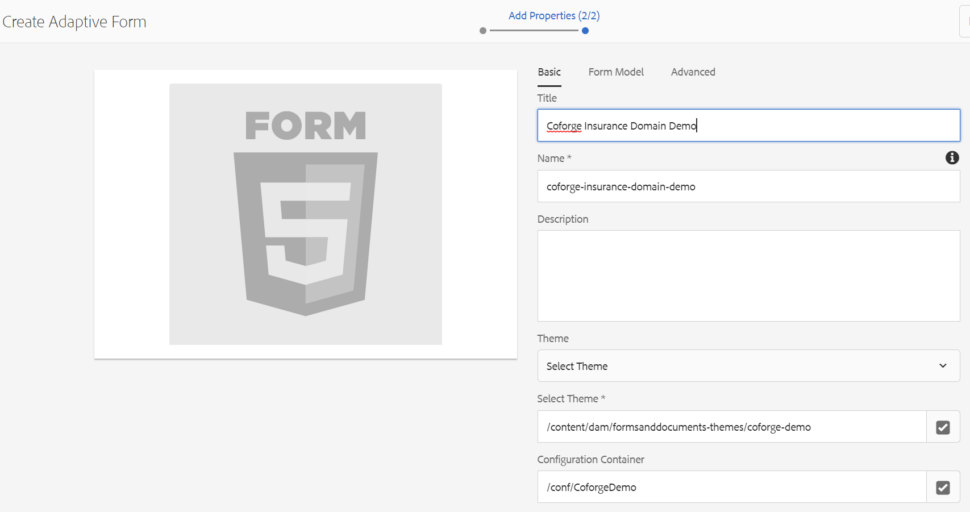Select the second wizard step dot

point(585,31)
